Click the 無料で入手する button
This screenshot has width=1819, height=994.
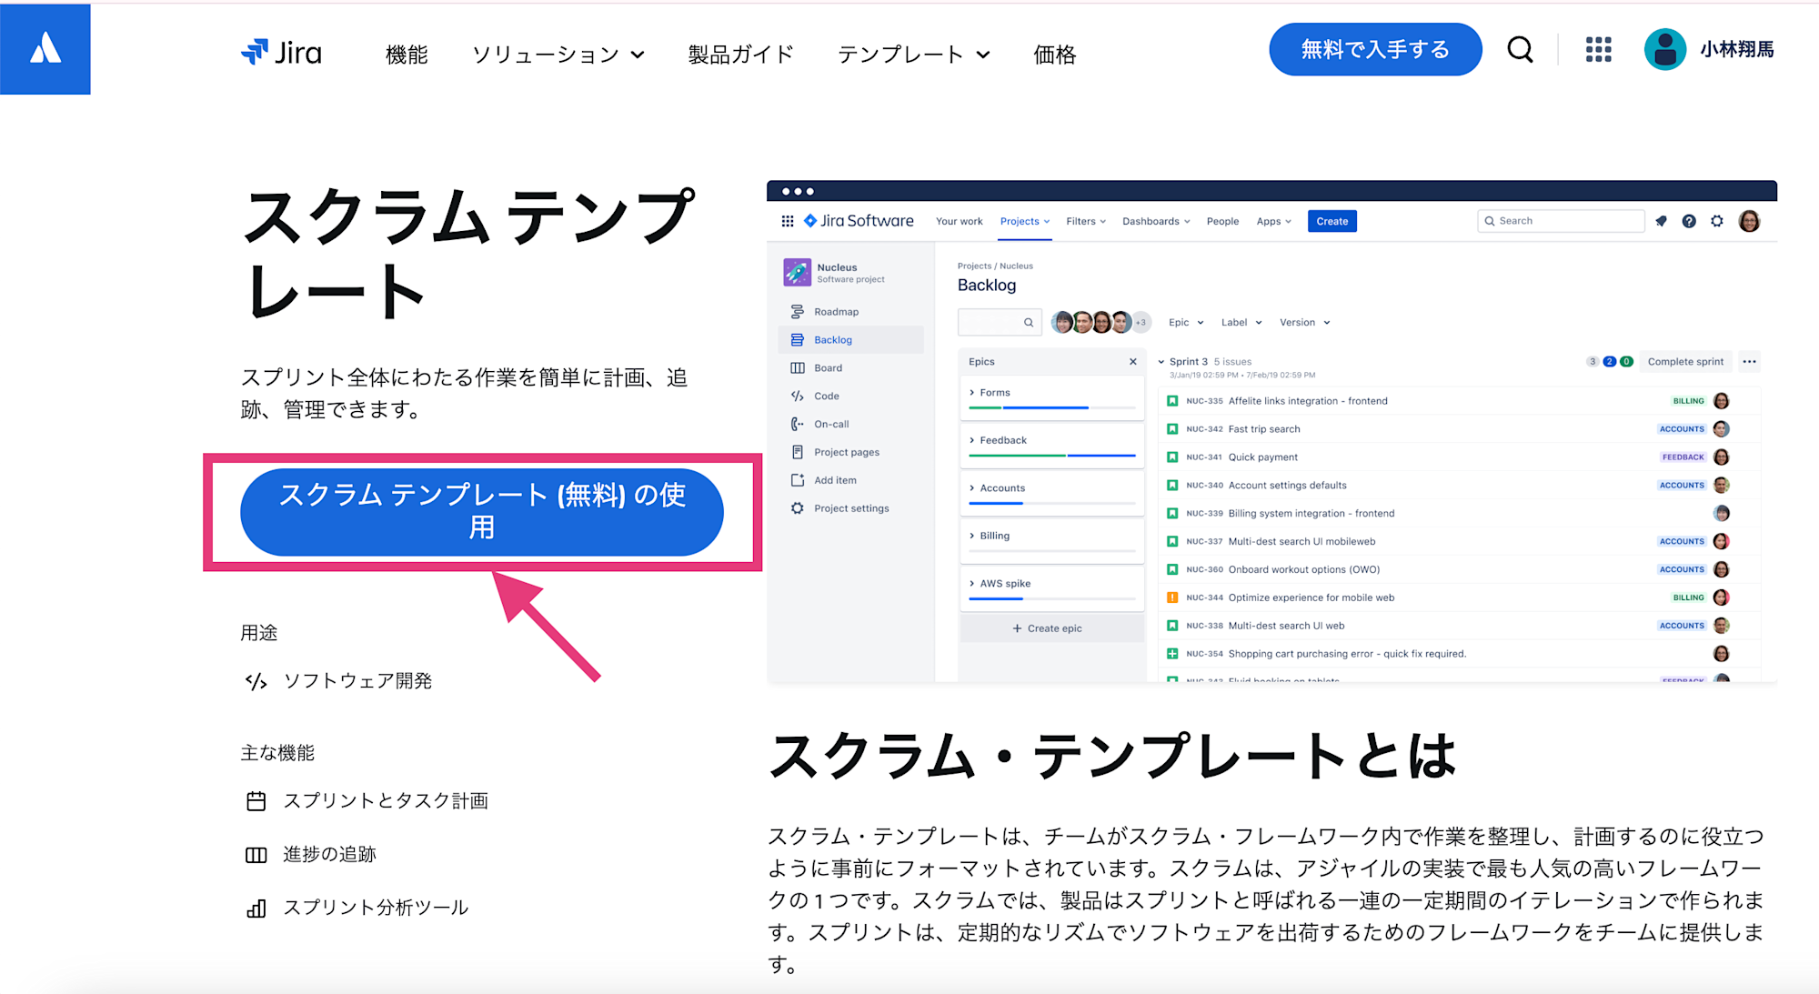[x=1375, y=49]
